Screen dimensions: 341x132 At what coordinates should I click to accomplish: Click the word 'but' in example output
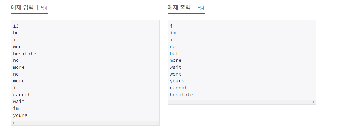coord(174,53)
